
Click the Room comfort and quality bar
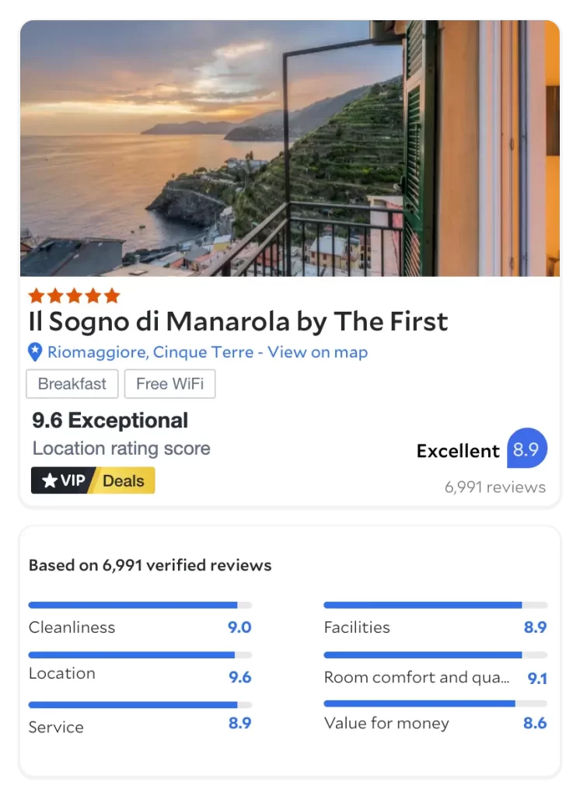(x=435, y=655)
